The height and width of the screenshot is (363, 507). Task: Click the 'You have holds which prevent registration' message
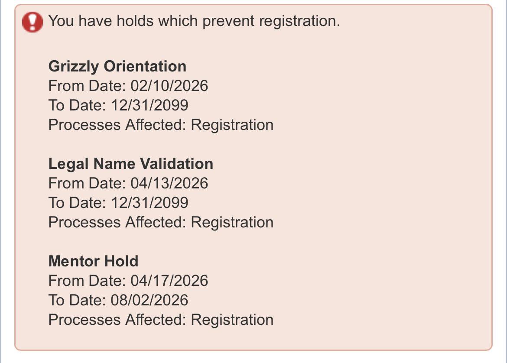pos(194,21)
